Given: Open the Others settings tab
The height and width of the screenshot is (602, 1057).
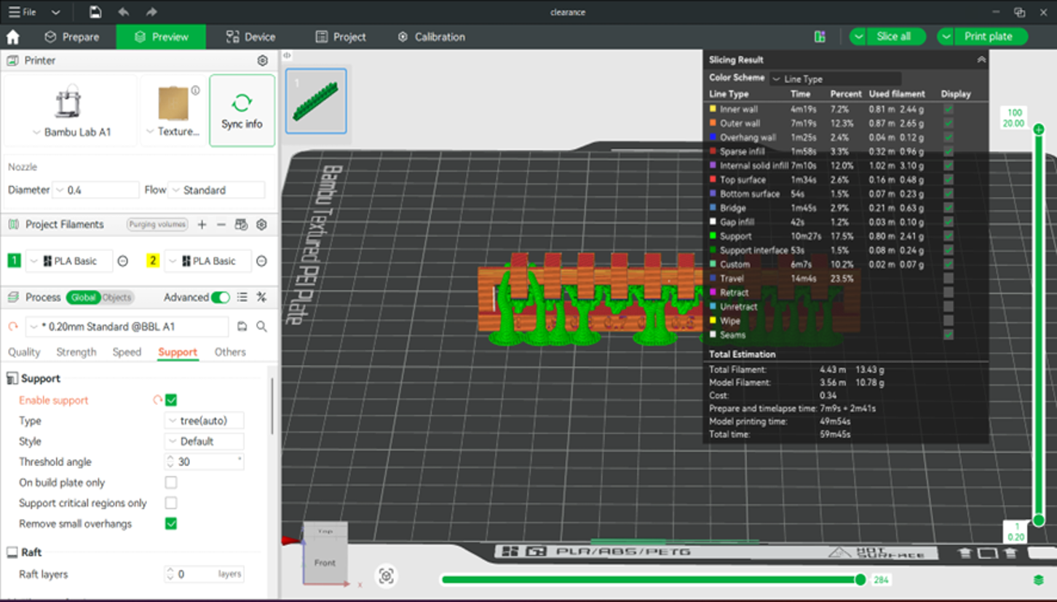Looking at the screenshot, I should coord(230,352).
